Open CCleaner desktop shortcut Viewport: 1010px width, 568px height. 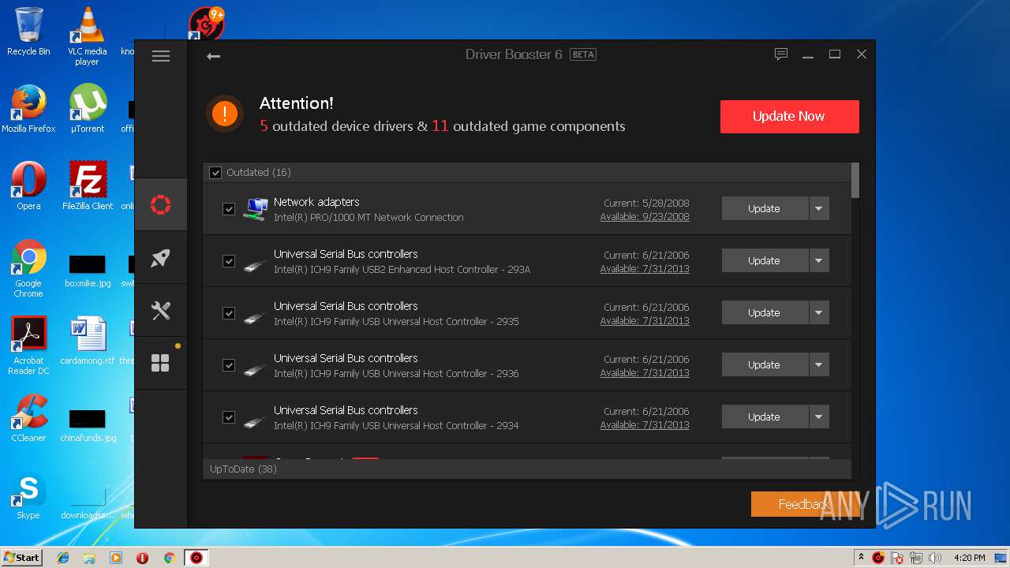click(x=28, y=418)
